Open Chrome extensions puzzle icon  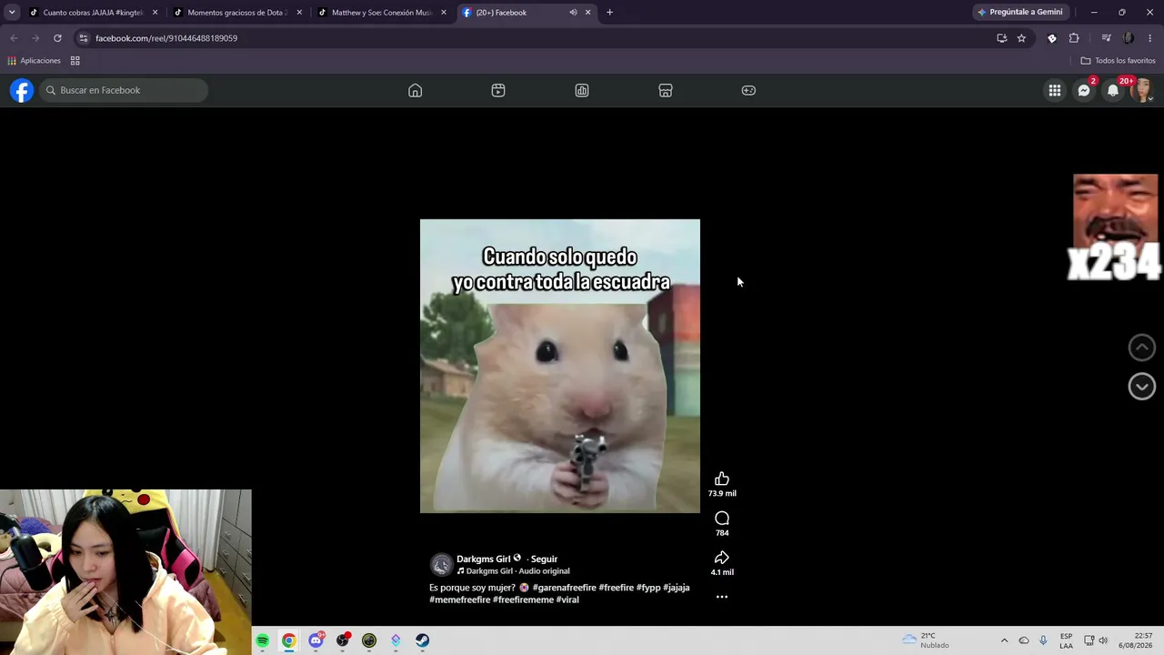click(x=1074, y=38)
